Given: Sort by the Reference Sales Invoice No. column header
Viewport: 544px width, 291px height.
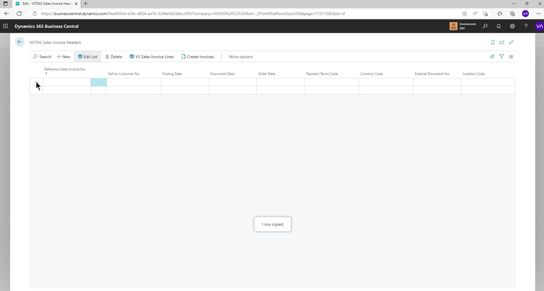Looking at the screenshot, I should (65, 69).
